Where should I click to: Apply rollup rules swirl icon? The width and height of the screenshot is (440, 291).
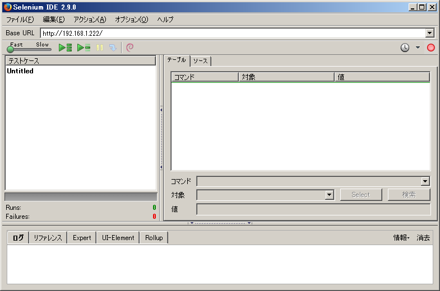tap(129, 48)
